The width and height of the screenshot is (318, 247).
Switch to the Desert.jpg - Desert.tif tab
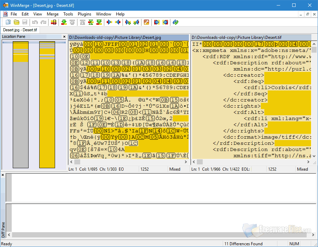point(20,30)
